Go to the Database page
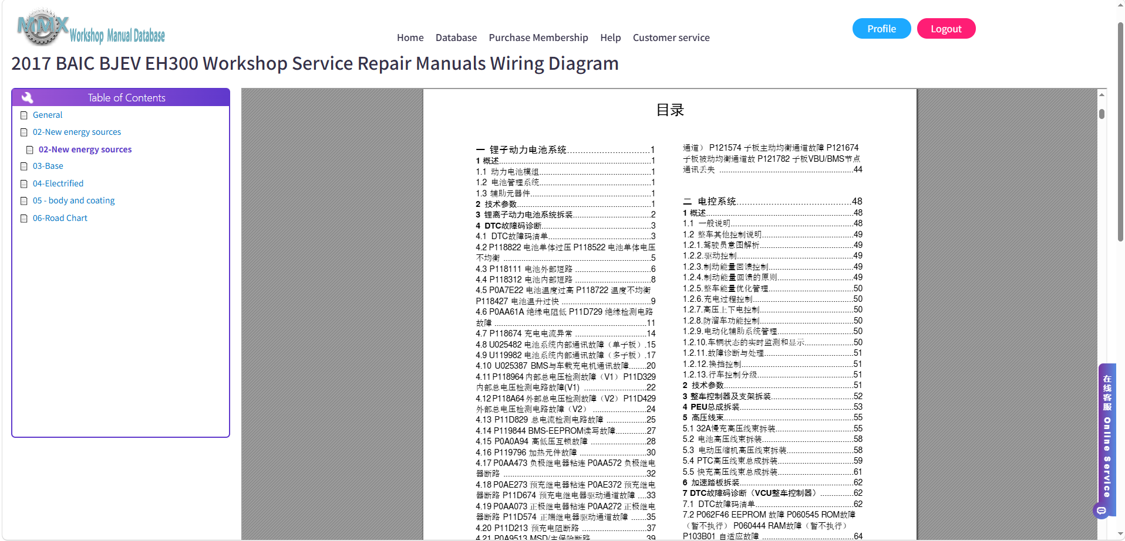1125x541 pixels. click(456, 38)
